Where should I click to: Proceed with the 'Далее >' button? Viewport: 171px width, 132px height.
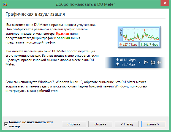click(153, 124)
